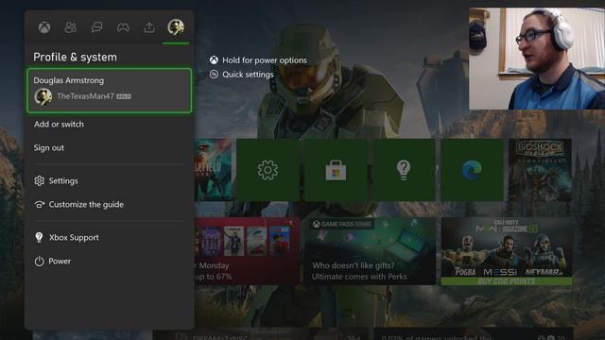Click the BUY COD POINTS strip
The height and width of the screenshot is (340, 605).
coord(507,281)
